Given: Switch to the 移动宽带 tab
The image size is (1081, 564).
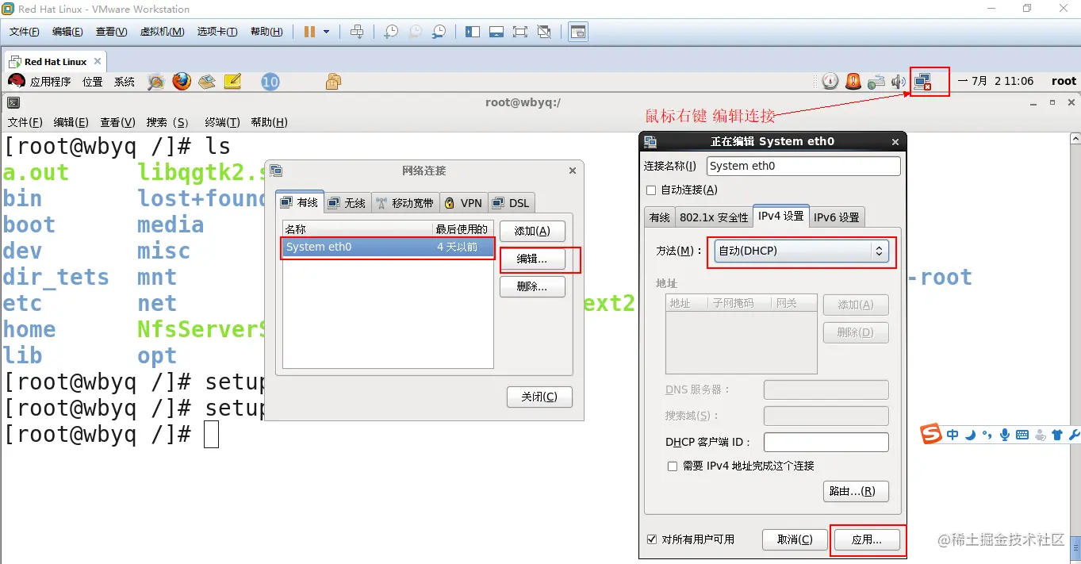Looking at the screenshot, I should 404,203.
